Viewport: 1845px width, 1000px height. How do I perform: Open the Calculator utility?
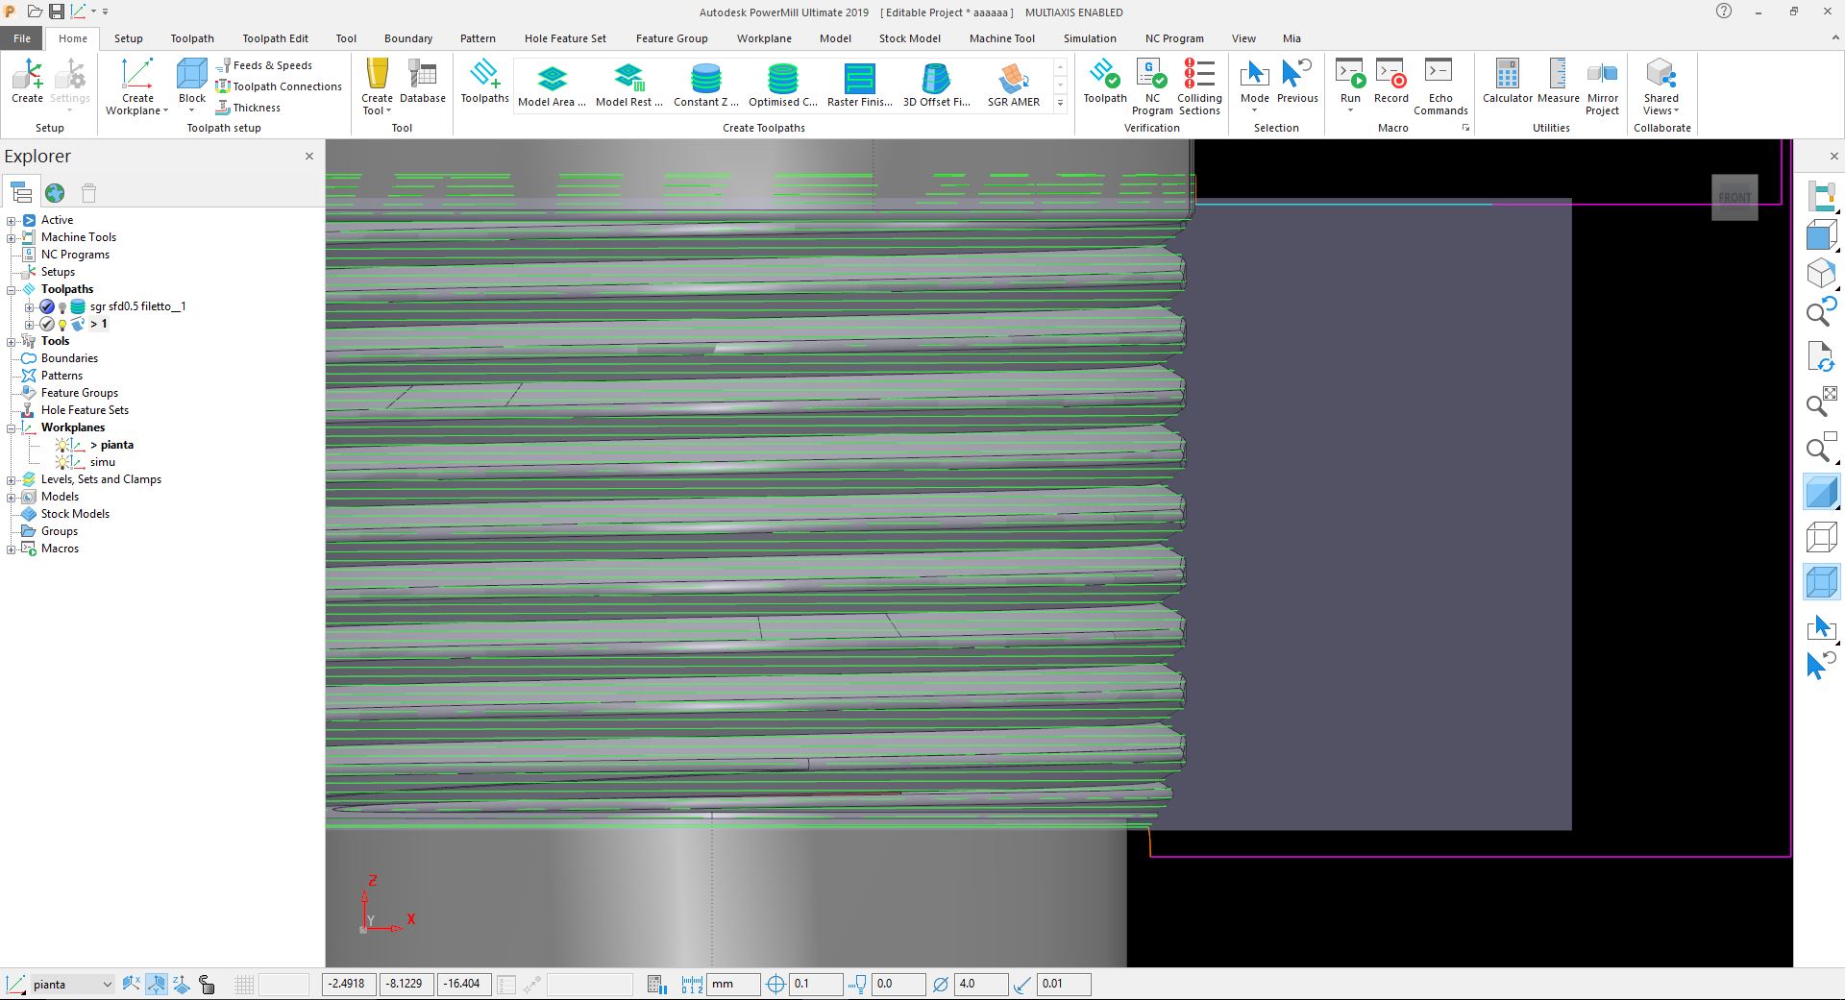pyautogui.click(x=1506, y=82)
